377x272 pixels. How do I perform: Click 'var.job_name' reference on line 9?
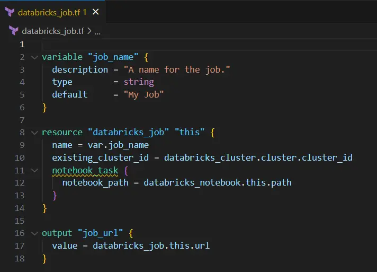(x=118, y=145)
